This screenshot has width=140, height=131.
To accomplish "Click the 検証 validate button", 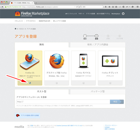I will pyautogui.click(x=117, y=102).
